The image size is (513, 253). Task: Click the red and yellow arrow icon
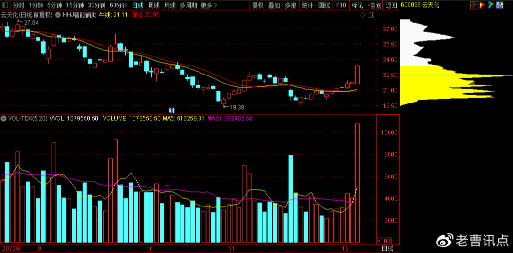pyautogui.click(x=482, y=6)
